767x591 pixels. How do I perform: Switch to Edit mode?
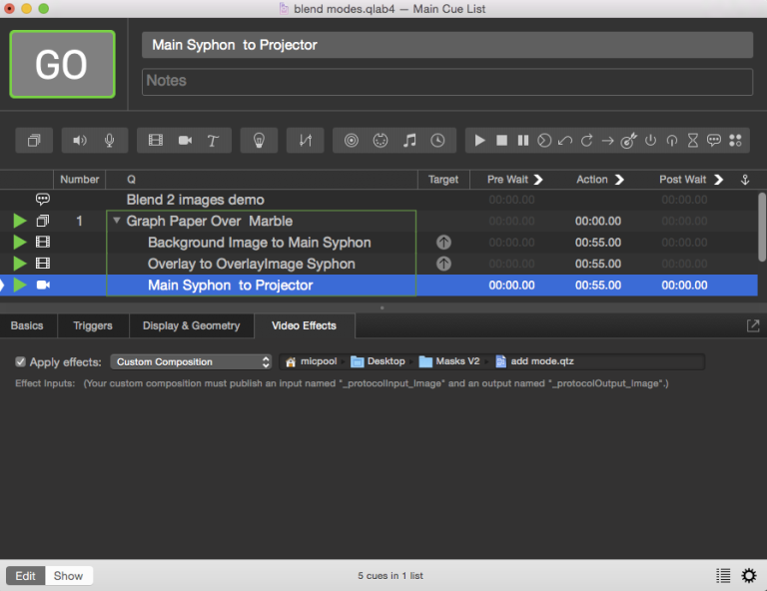25,576
